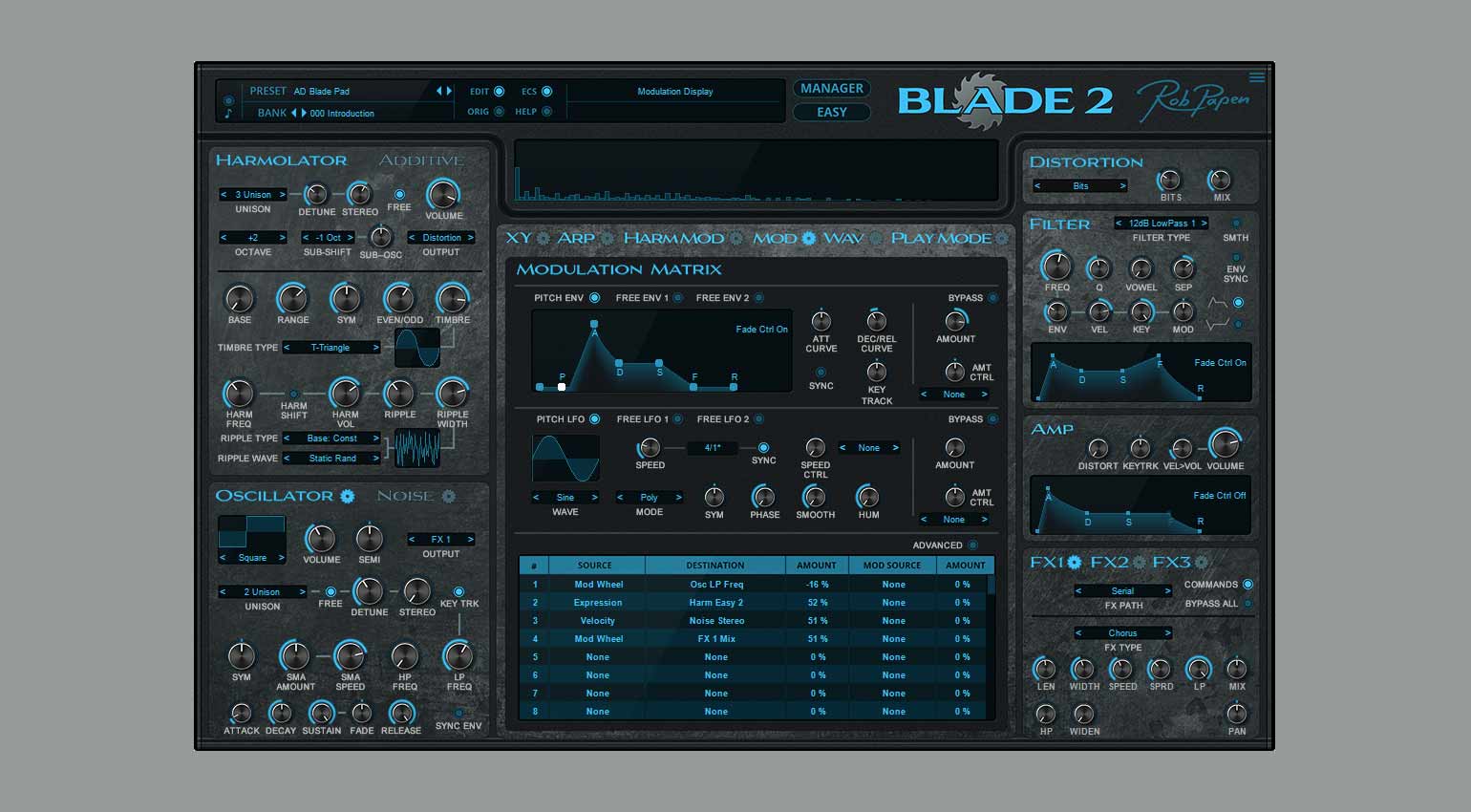Click the SMA Speed knob
Screen dimensions: 1471x812
click(350, 655)
